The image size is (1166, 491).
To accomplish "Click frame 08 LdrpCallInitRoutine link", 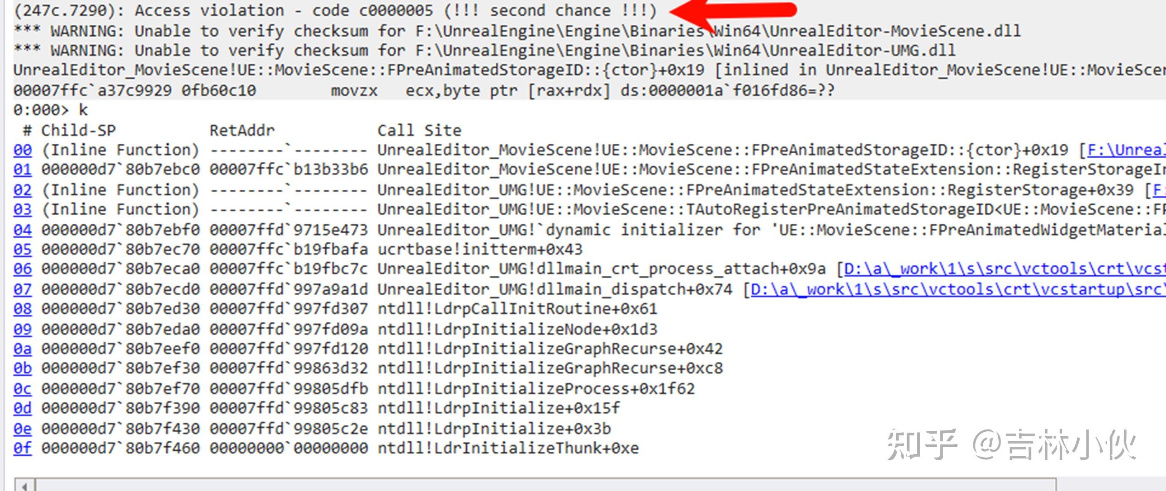I will 23,309.
